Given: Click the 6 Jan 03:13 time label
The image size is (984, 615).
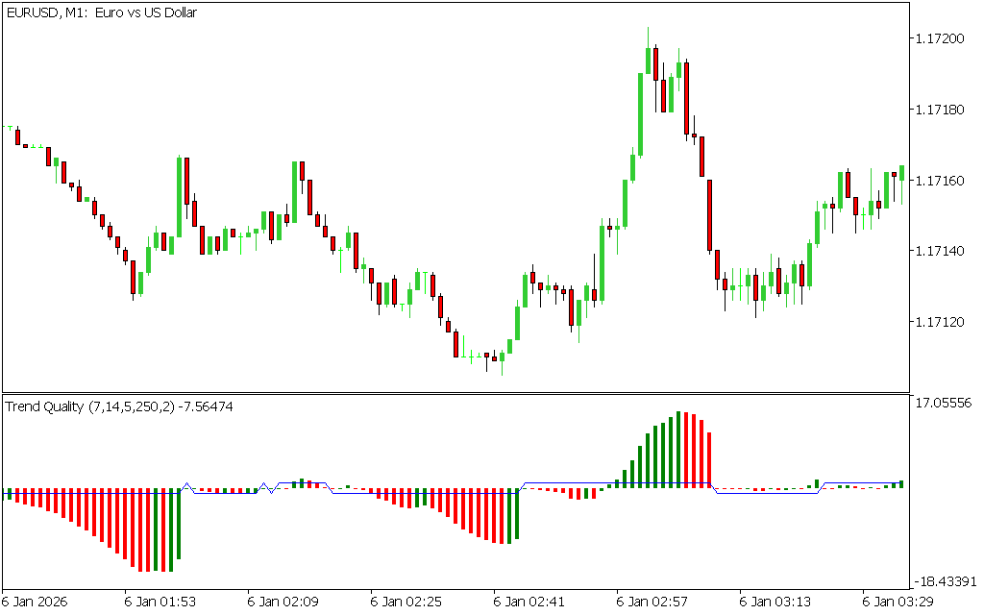Looking at the screenshot, I should pos(775,602).
